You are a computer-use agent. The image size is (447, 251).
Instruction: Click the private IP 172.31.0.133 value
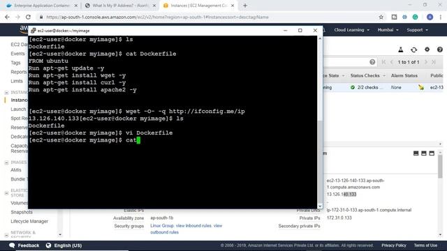coord(339,218)
